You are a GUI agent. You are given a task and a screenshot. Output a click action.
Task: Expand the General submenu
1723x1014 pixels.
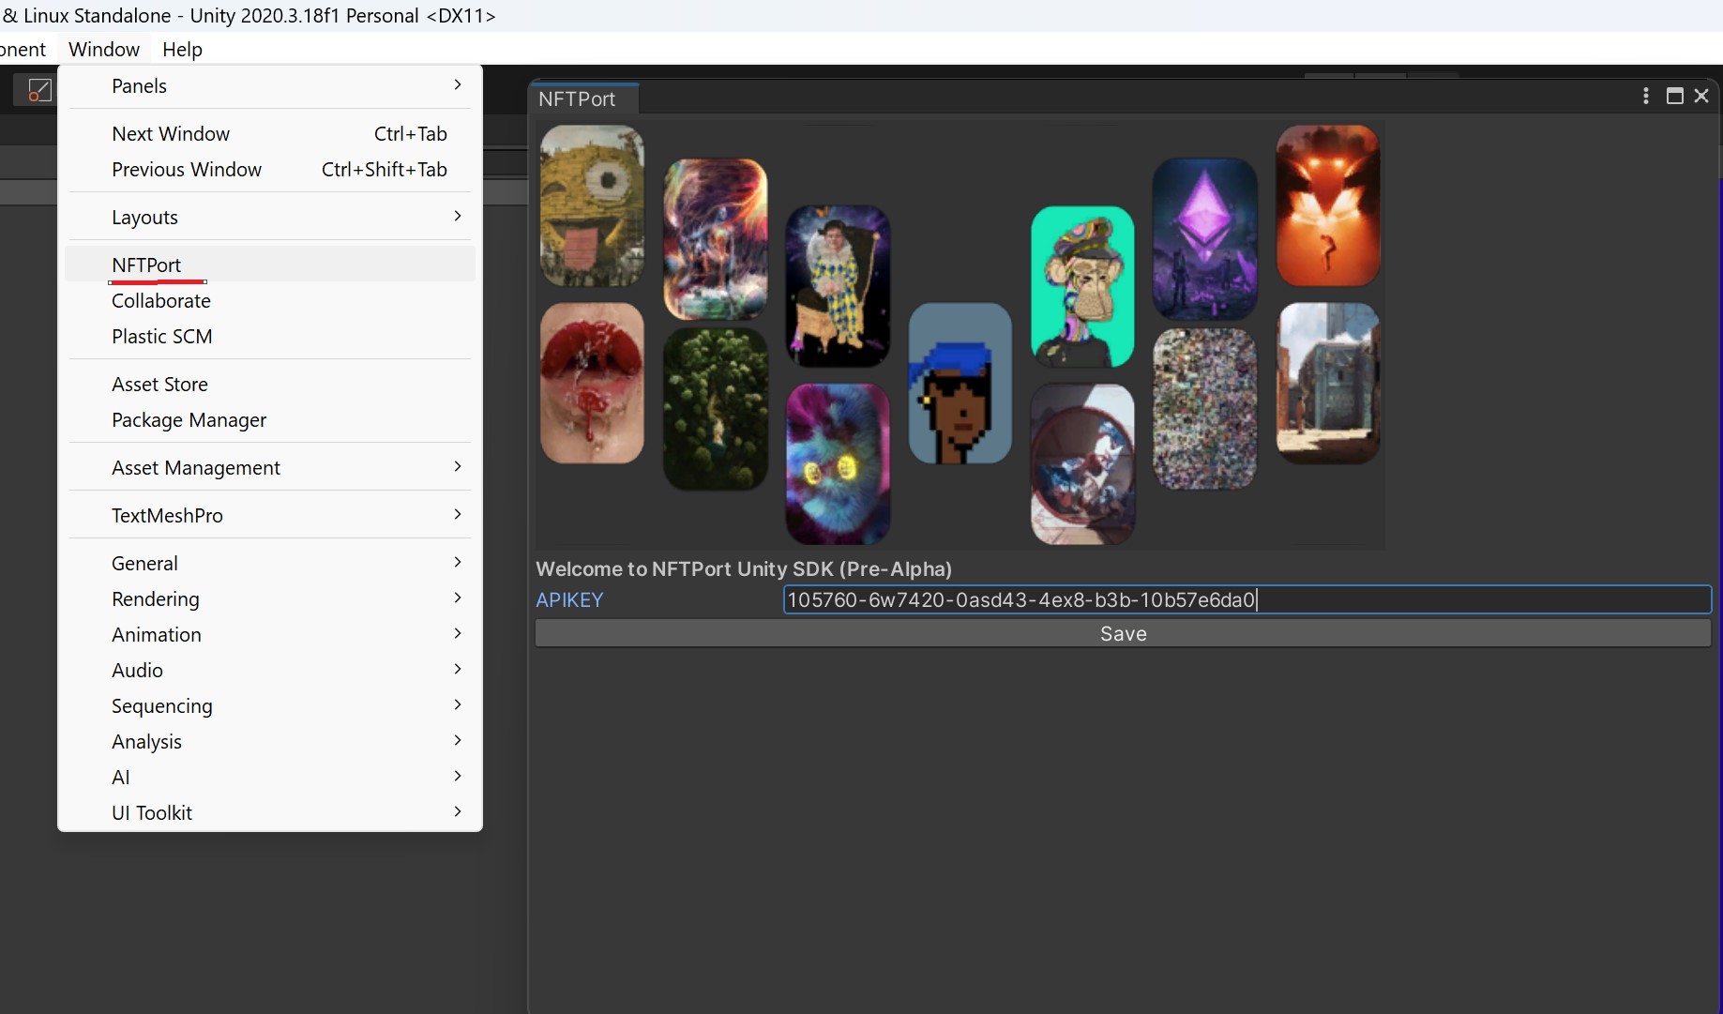coord(270,563)
